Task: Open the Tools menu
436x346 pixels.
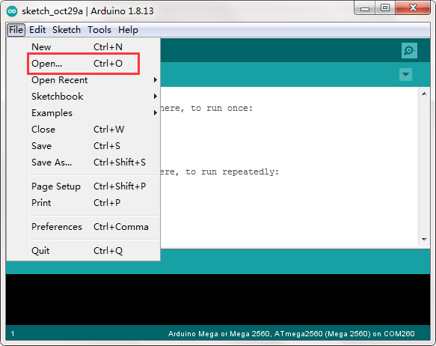Action: tap(99, 29)
